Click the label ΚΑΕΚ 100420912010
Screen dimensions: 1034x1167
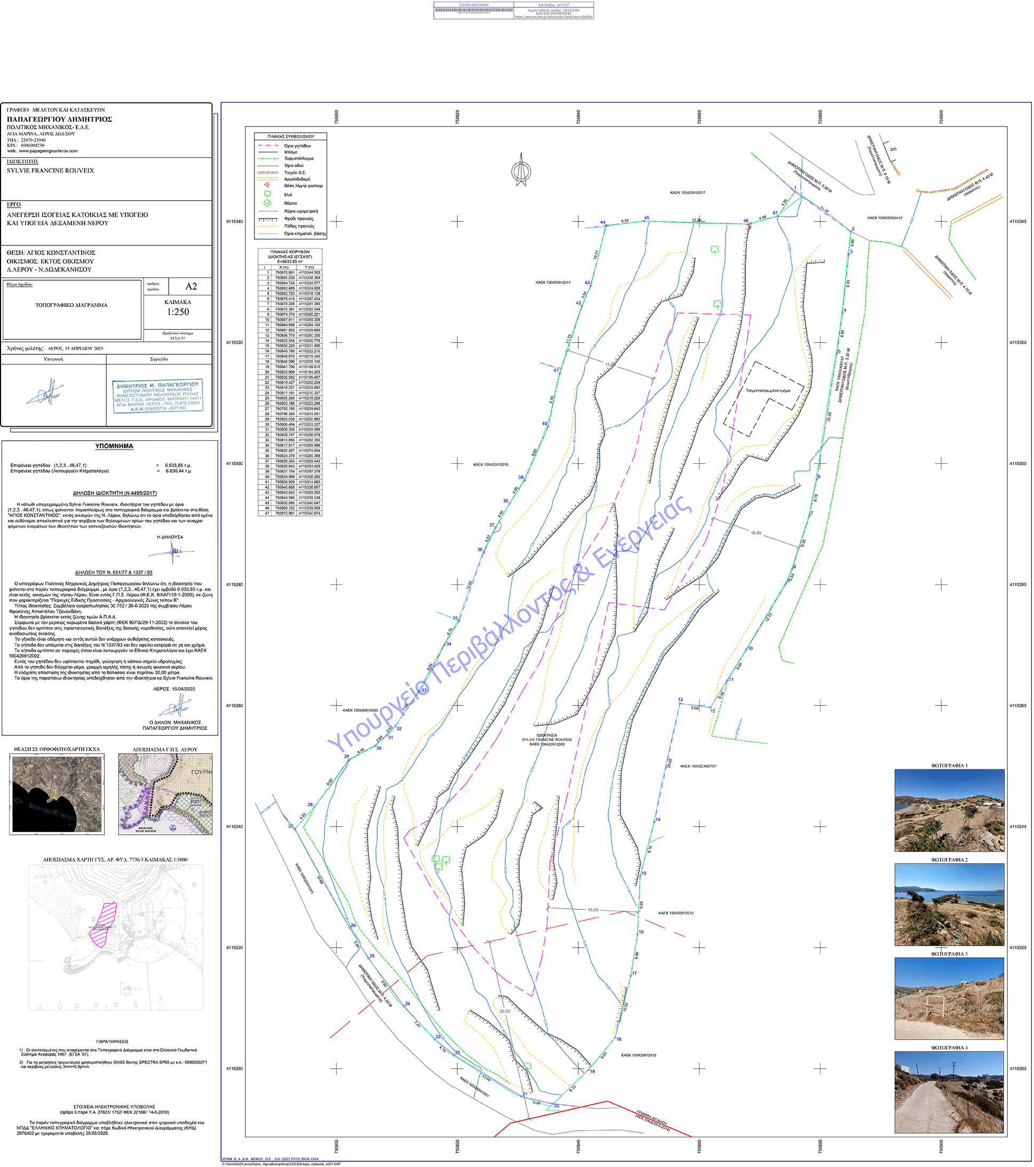(490, 465)
